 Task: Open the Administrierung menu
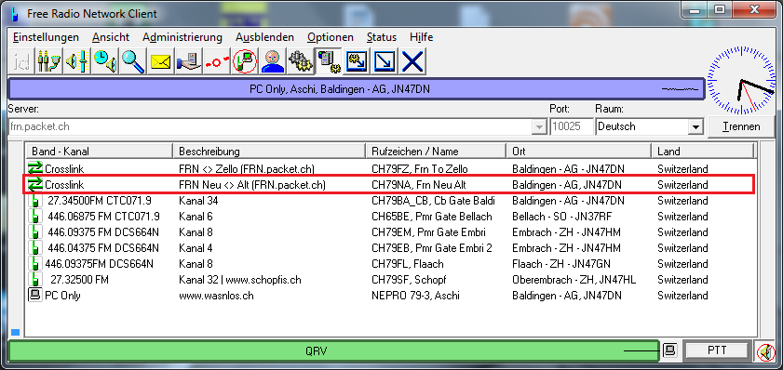click(x=182, y=37)
